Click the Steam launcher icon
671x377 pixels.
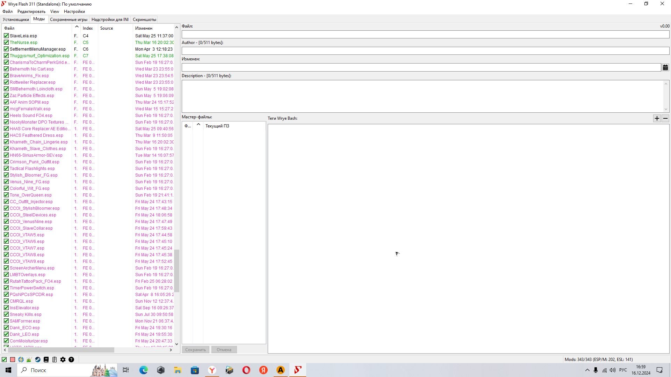point(38,360)
